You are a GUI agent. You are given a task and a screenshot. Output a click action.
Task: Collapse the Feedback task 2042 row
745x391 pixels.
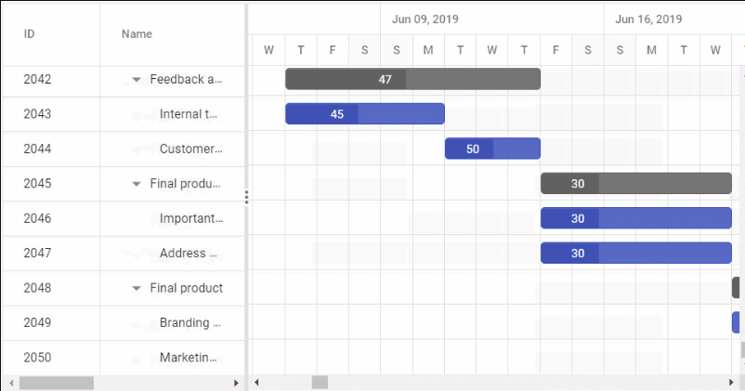137,80
